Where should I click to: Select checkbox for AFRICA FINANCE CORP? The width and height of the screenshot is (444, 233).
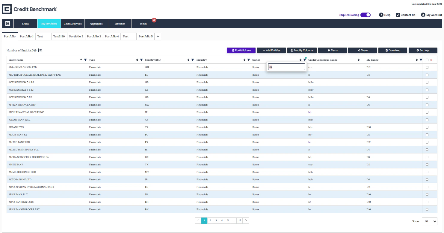(427, 105)
